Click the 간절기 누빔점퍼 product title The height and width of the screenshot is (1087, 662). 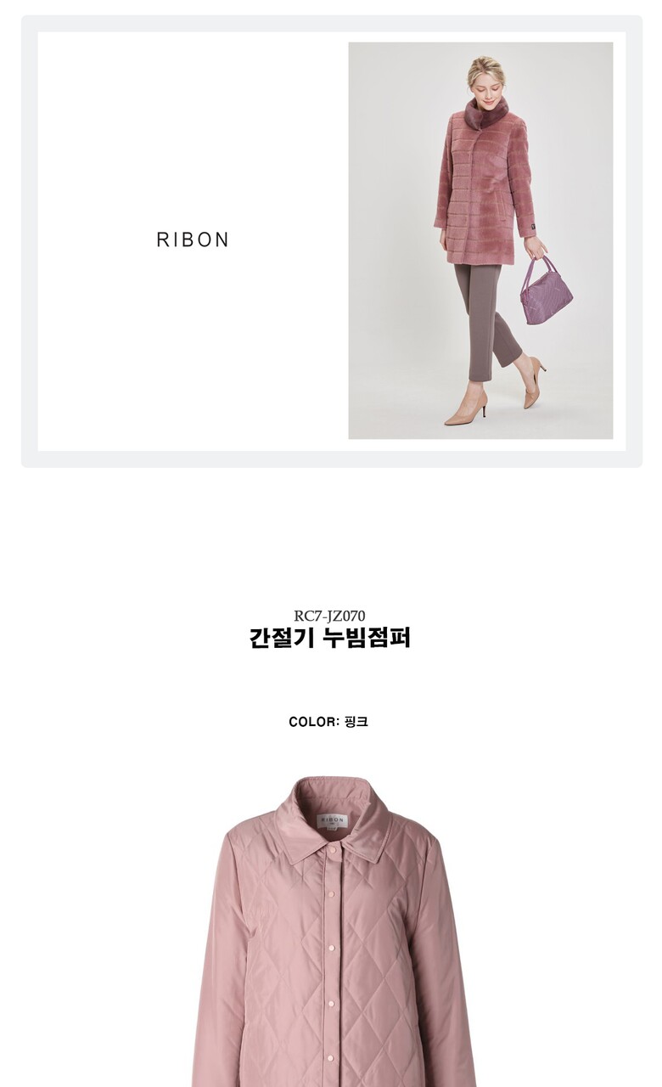point(330,638)
